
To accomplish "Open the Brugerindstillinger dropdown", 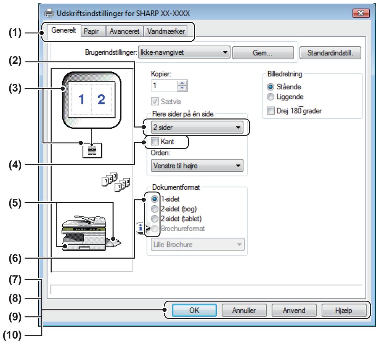I will 184,53.
